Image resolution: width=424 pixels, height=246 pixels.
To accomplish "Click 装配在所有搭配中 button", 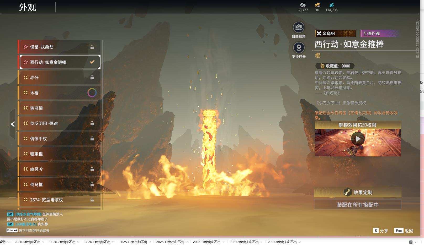I will tap(358, 205).
